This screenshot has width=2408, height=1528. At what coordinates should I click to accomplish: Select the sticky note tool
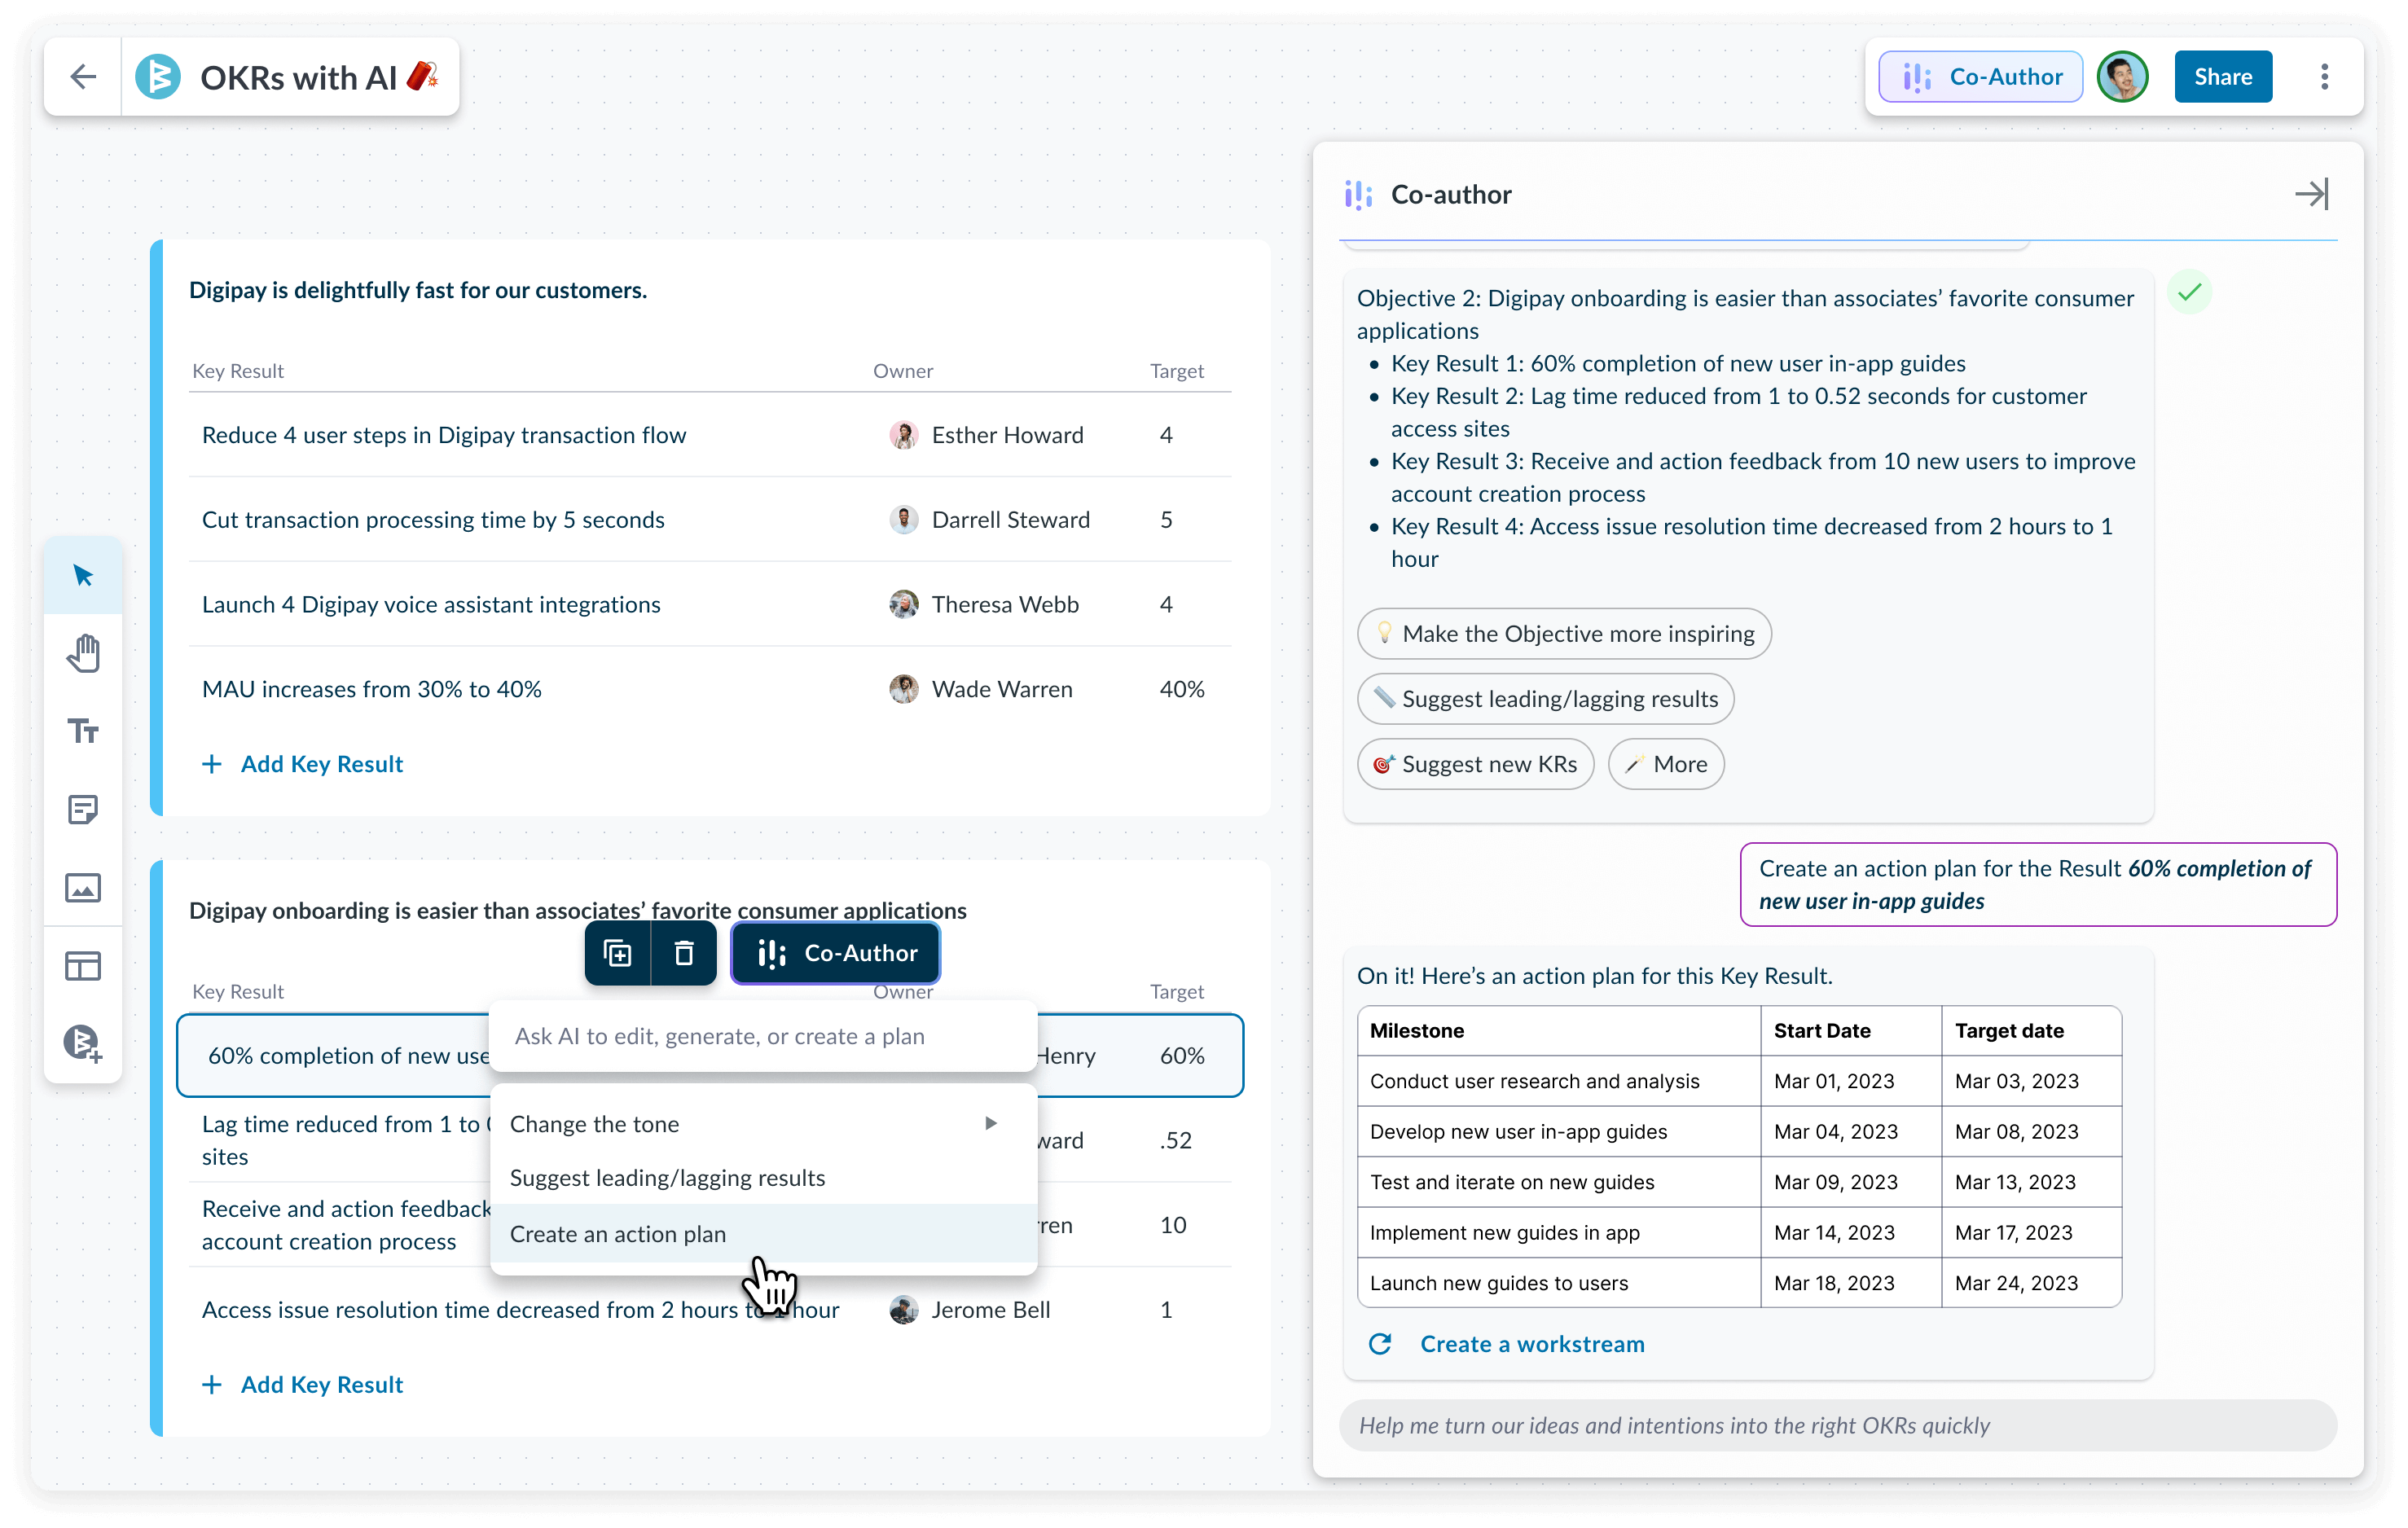click(83, 809)
